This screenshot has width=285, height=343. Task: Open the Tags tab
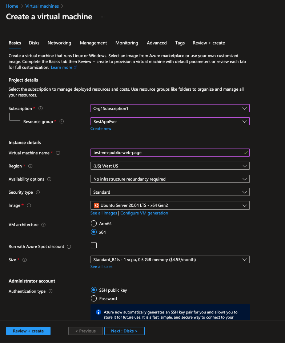pyautogui.click(x=180, y=43)
